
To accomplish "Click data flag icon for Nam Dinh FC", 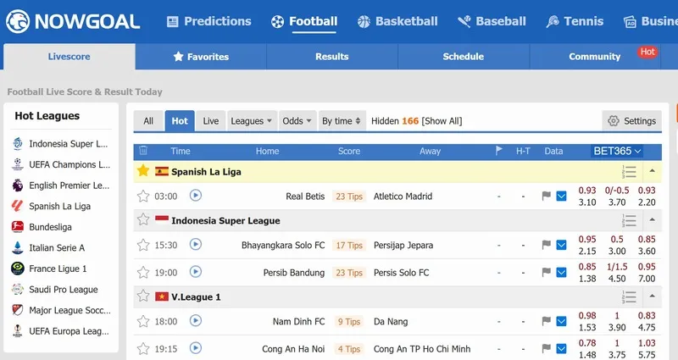I will tap(547, 321).
